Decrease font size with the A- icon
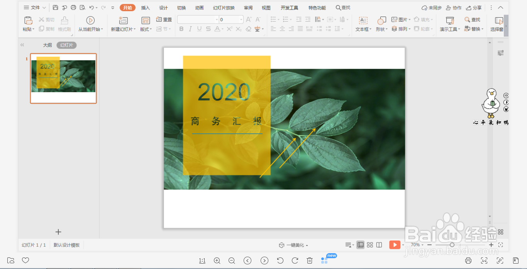 point(258,19)
